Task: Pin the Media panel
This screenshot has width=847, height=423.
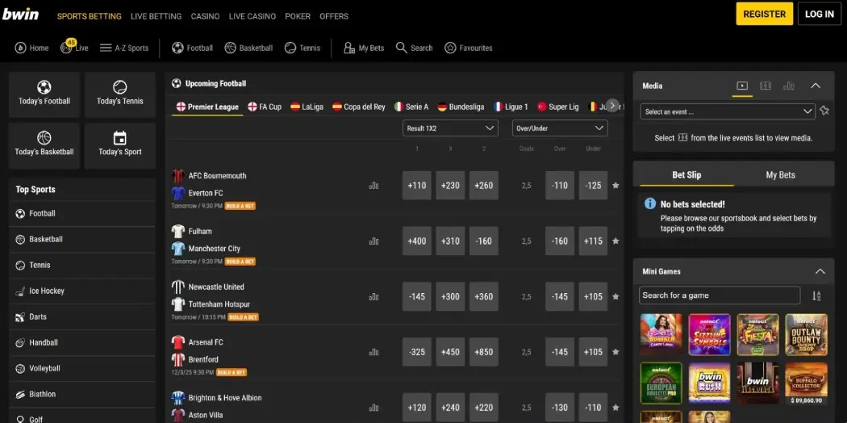Action: [824, 111]
